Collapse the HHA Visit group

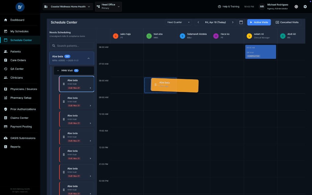click(58, 70)
